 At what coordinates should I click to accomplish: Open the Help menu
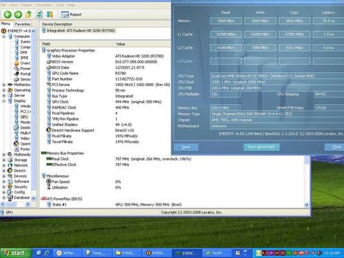[72, 5]
